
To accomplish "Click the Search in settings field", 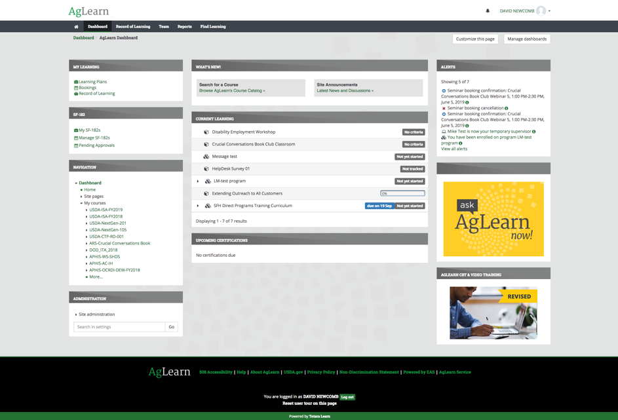I will point(119,327).
